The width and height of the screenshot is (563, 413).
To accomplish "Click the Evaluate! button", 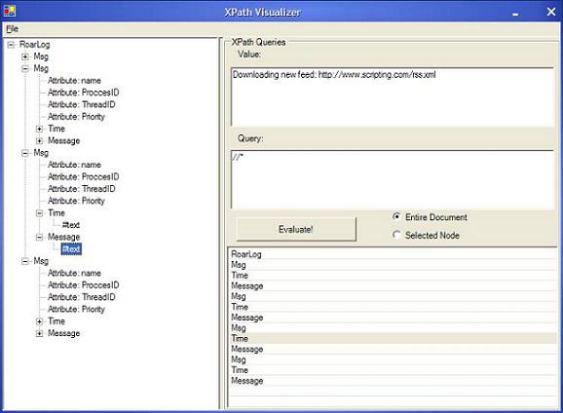I will pyautogui.click(x=296, y=229).
